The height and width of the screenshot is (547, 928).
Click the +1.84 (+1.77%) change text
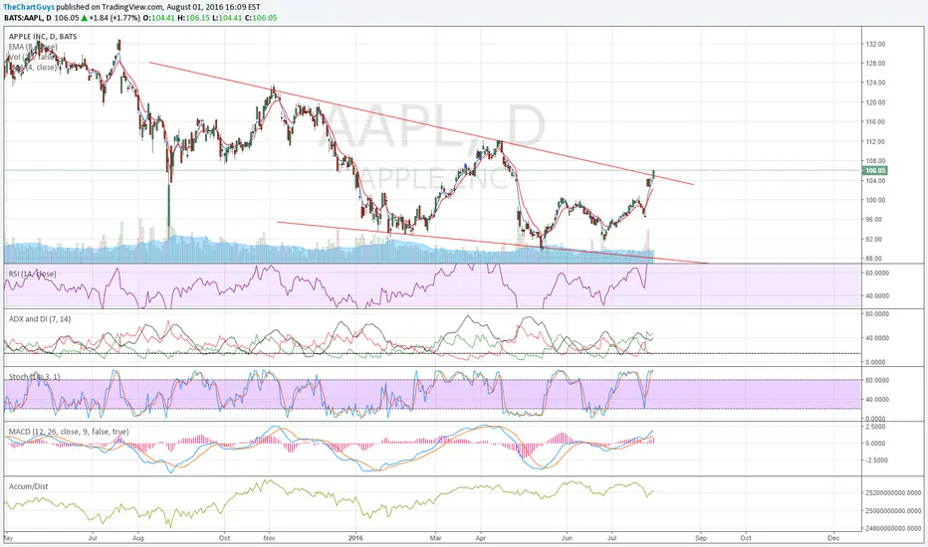pos(116,18)
